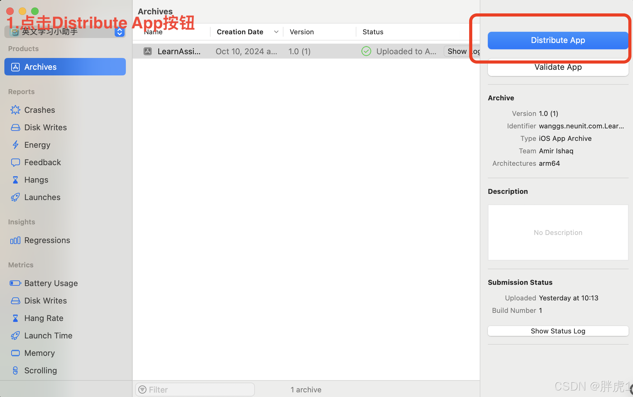Click the 1.0 (1) version cell in table

tap(299, 51)
